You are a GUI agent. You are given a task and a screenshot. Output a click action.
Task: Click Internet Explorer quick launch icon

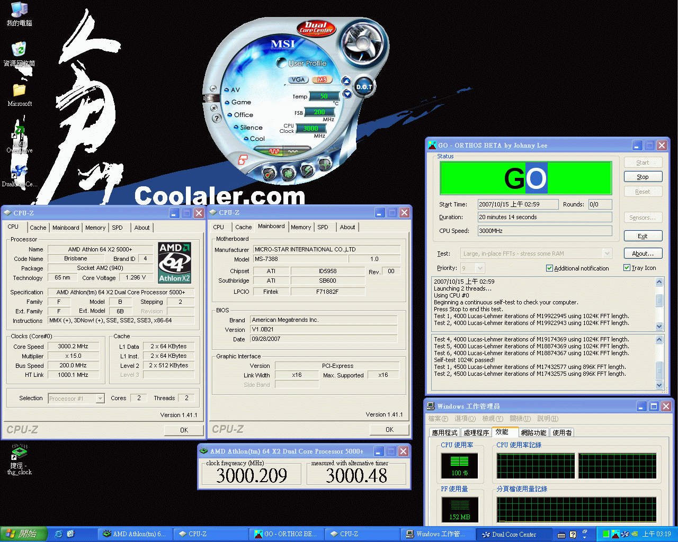[58, 534]
